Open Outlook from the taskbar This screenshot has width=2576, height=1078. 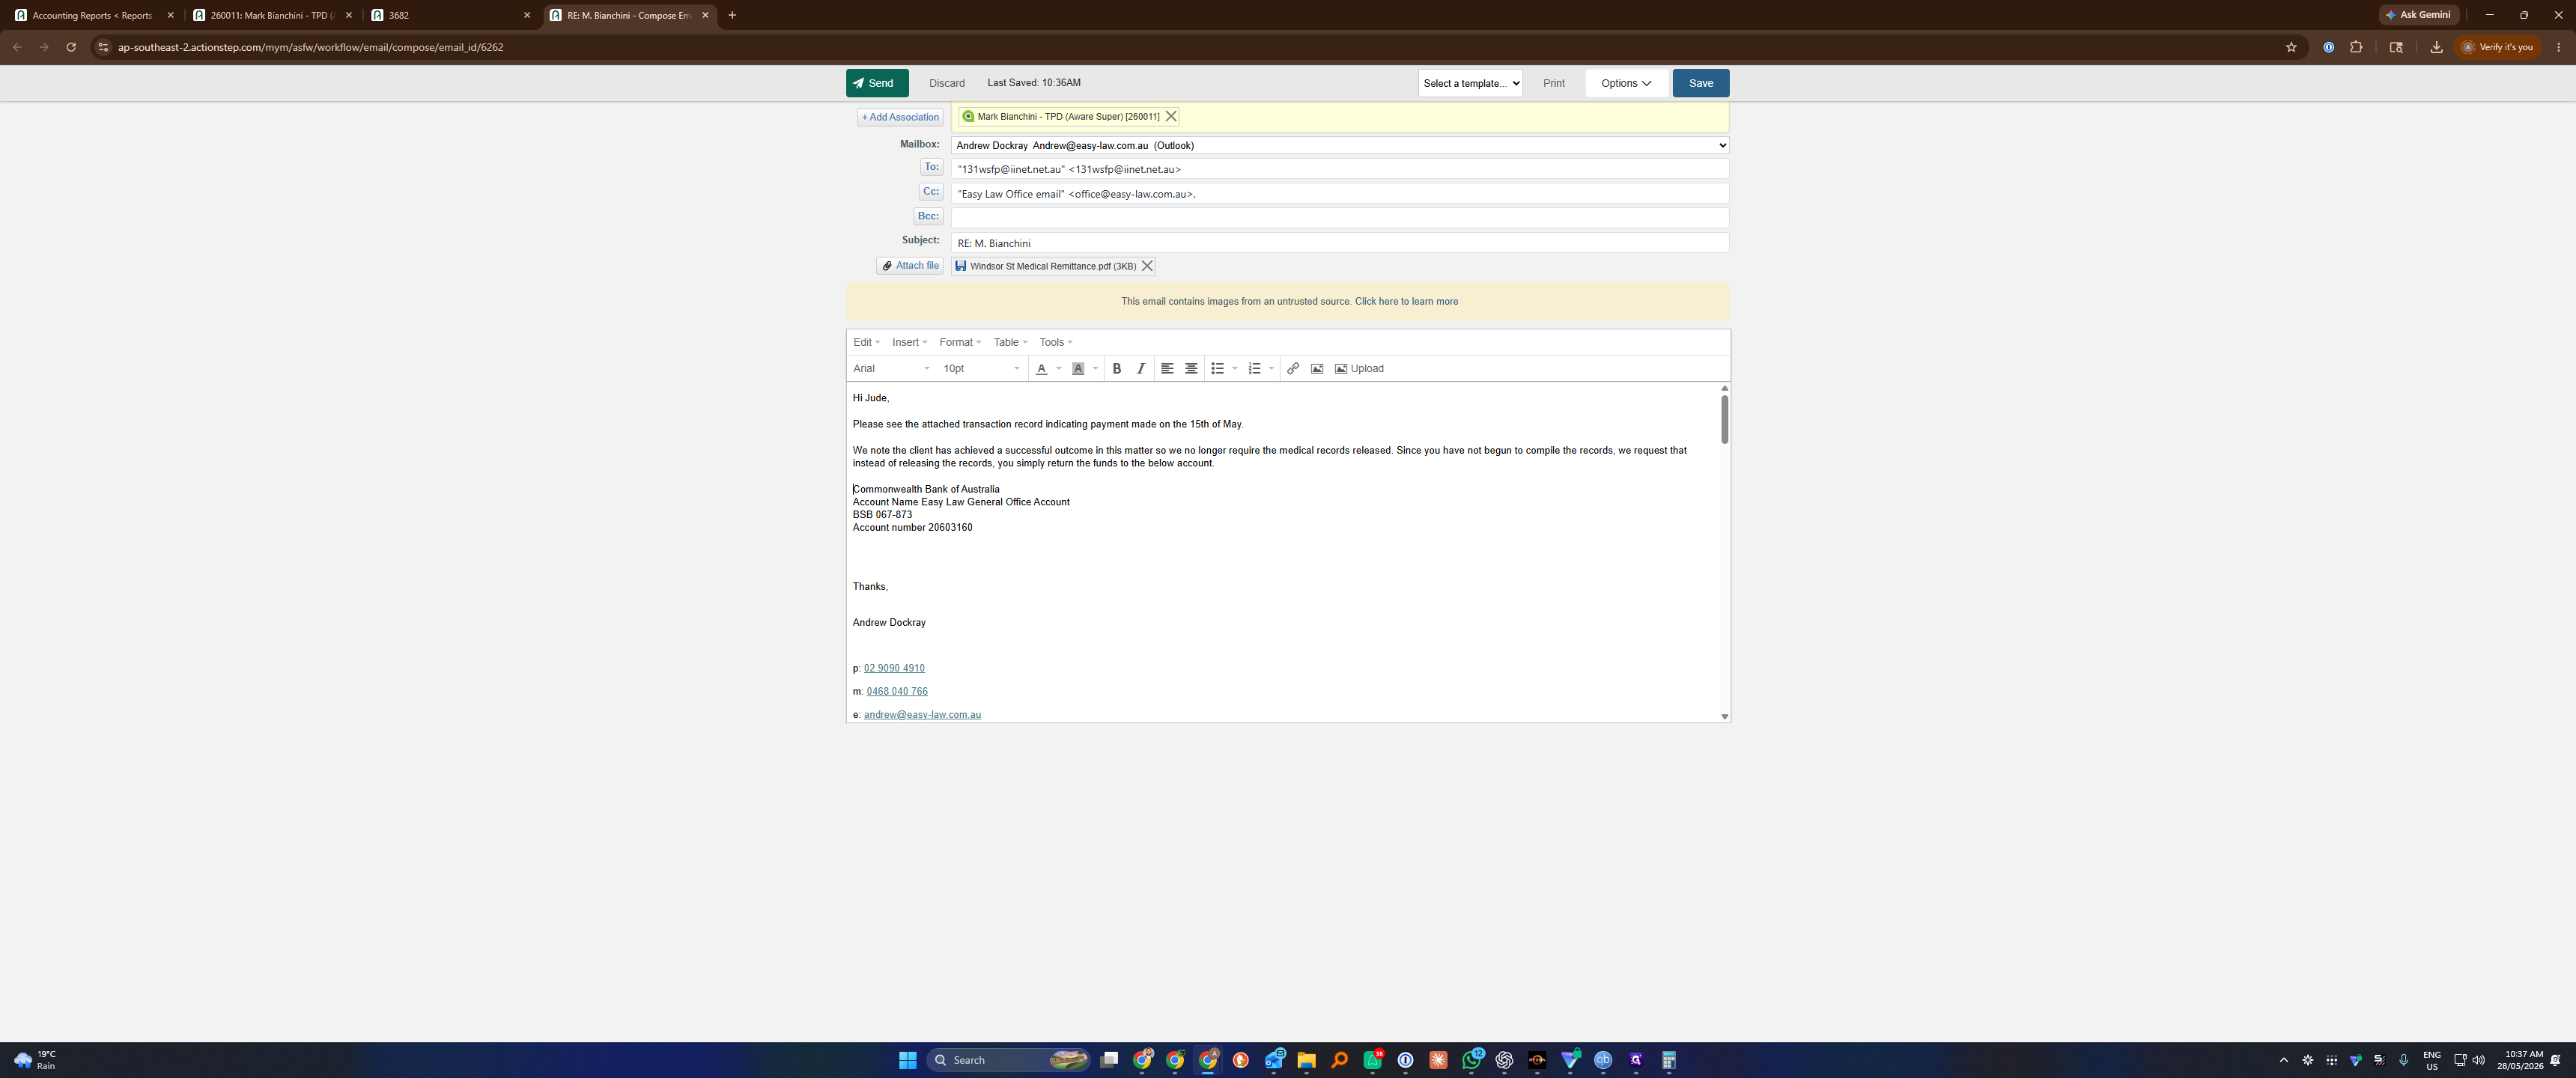(1273, 1060)
